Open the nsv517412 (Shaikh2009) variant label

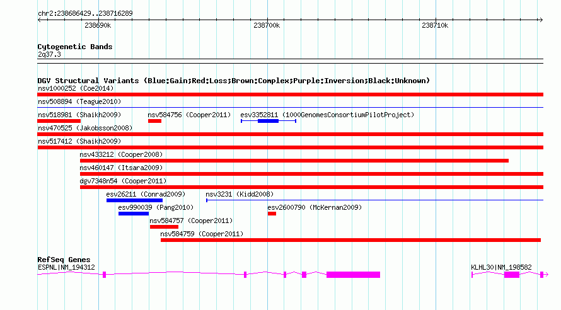(x=79, y=141)
